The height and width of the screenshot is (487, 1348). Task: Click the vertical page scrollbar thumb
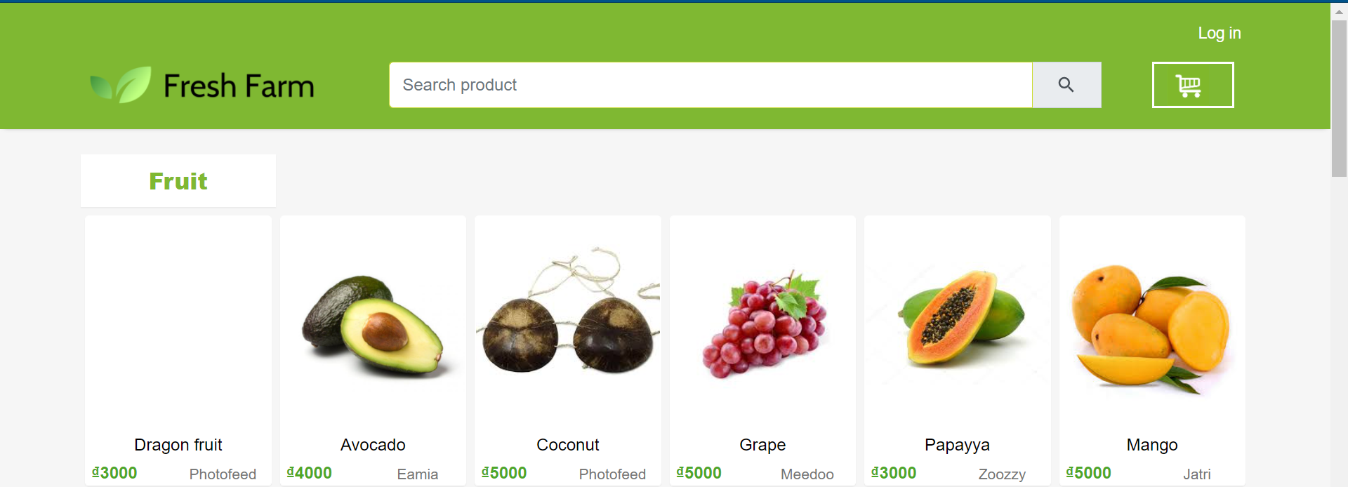coord(1339,98)
